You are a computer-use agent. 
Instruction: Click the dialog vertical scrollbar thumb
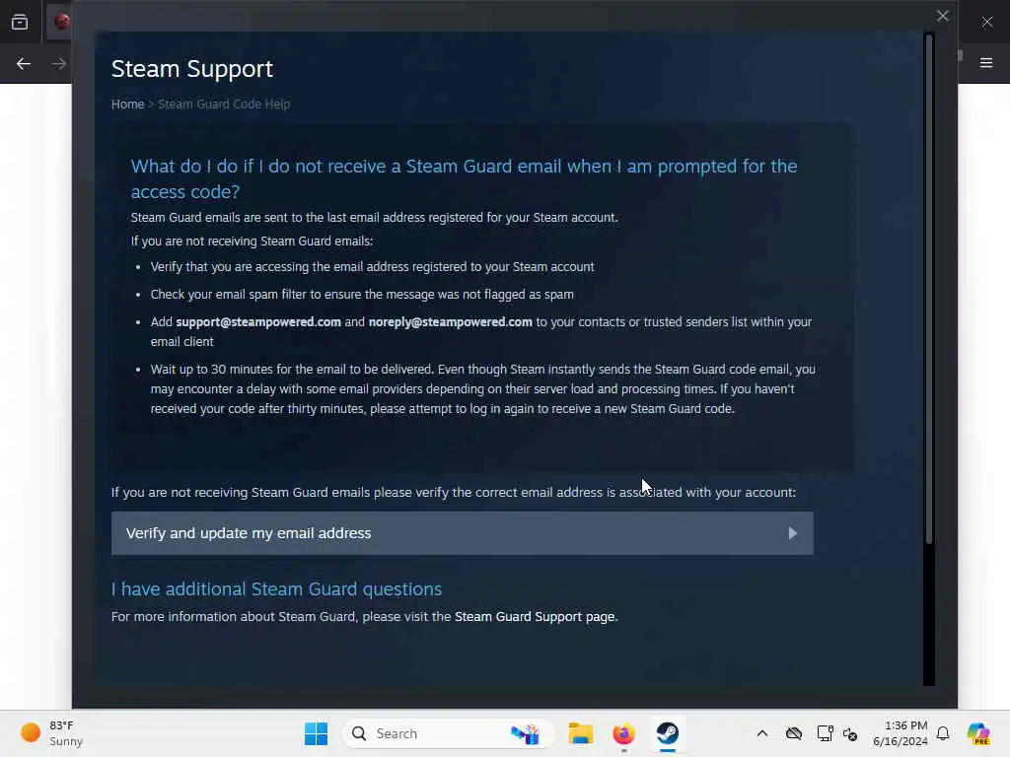pyautogui.click(x=929, y=290)
